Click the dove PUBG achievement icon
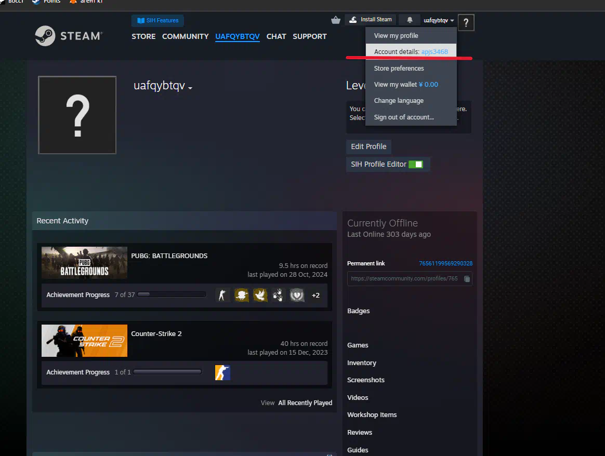The width and height of the screenshot is (605, 456). click(x=260, y=295)
